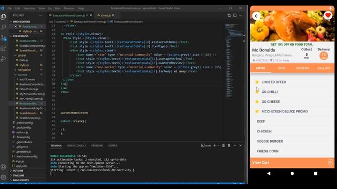Close the RestaurantHomeScreen.js editor tab

click(91, 15)
